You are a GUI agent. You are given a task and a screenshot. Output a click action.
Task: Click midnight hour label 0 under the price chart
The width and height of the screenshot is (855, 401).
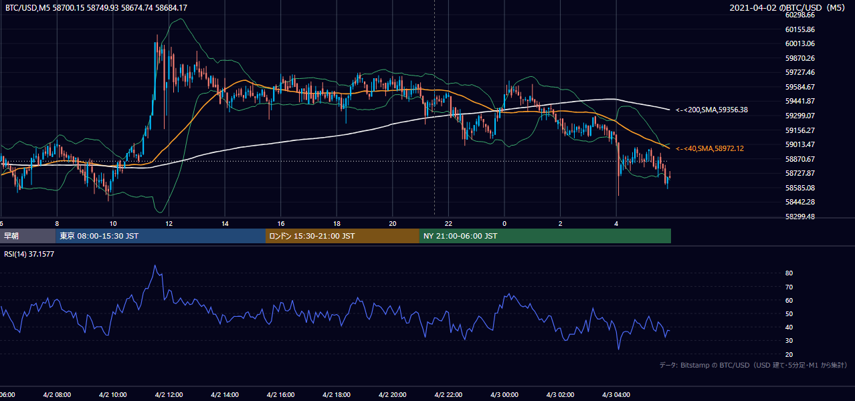click(504, 223)
